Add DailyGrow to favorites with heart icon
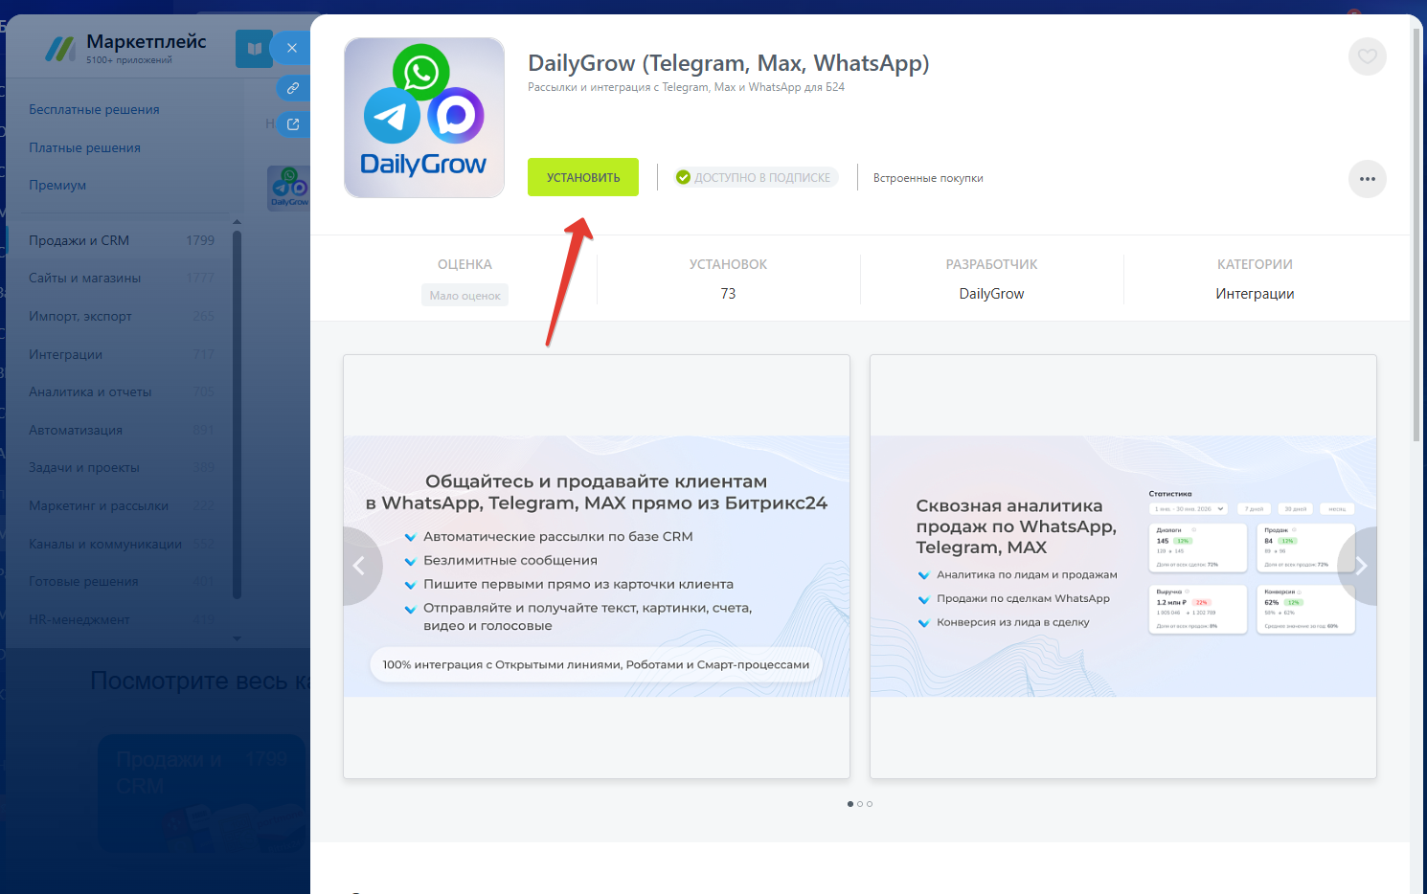Viewport: 1427px width, 894px height. 1367,56
